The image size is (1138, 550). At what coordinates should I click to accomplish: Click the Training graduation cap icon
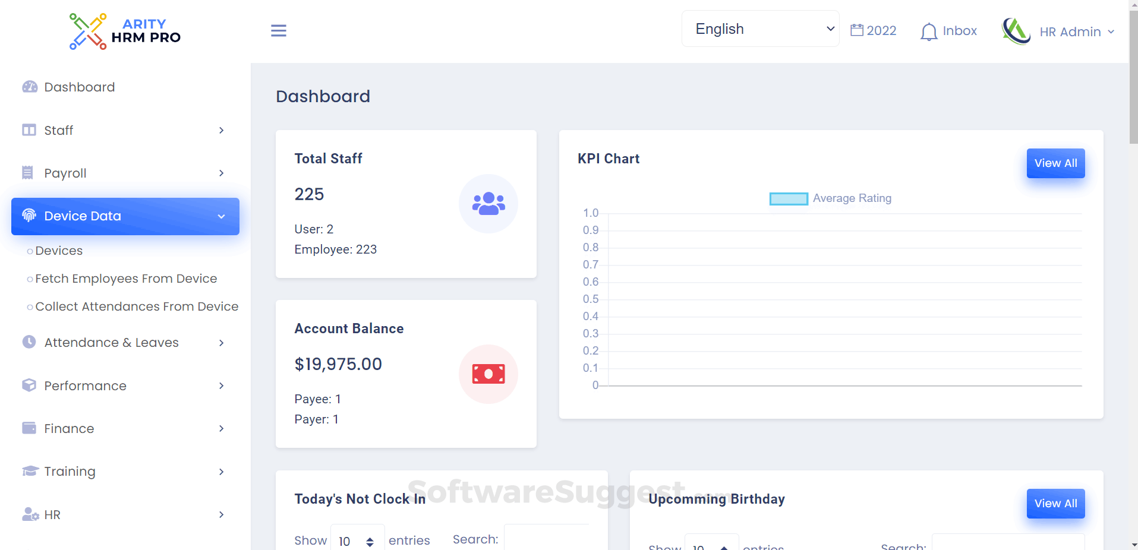coord(30,471)
